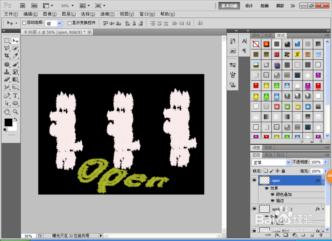Select the Eyedropper tool
The height and width of the screenshot is (241, 332).
click(x=15, y=56)
